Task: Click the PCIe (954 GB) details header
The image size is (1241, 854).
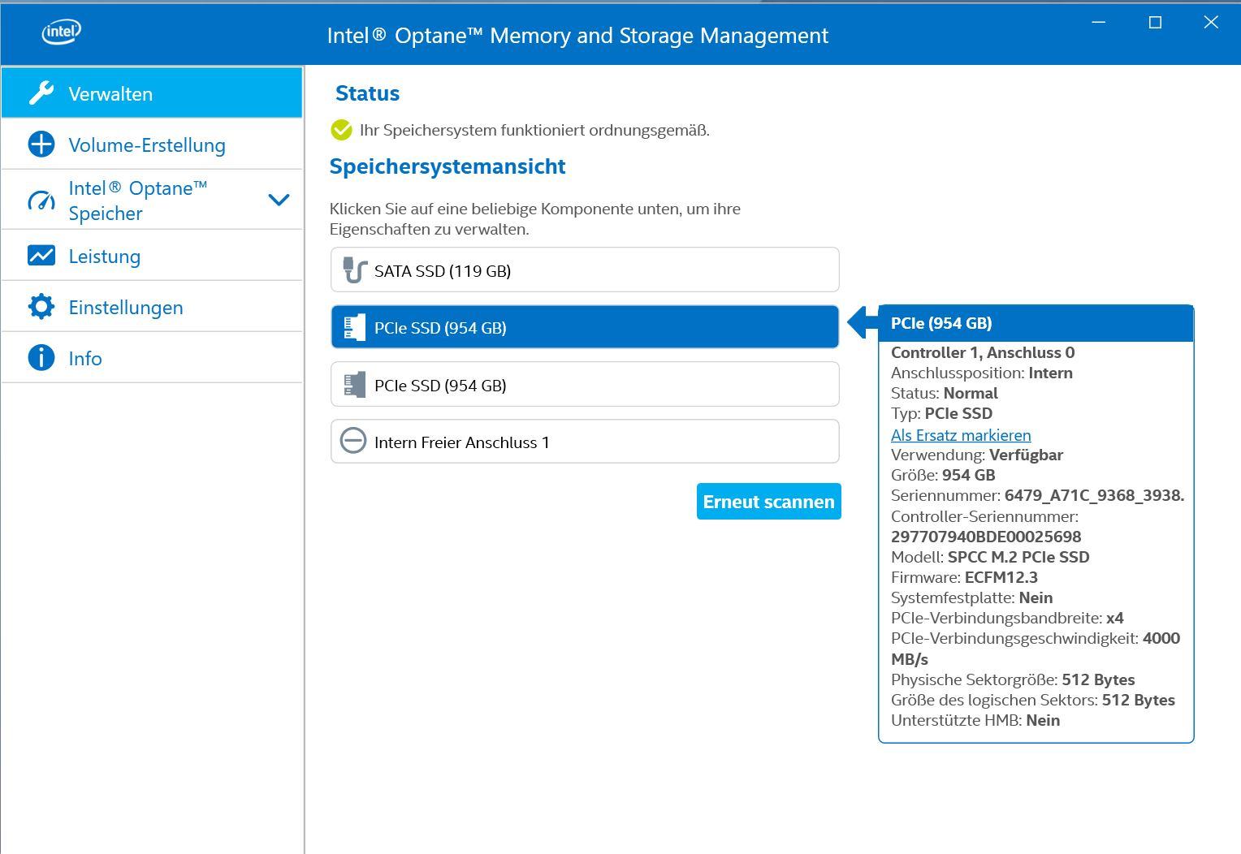Action: tap(1036, 323)
